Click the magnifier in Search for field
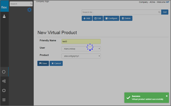 pyautogui.click(x=159, y=12)
